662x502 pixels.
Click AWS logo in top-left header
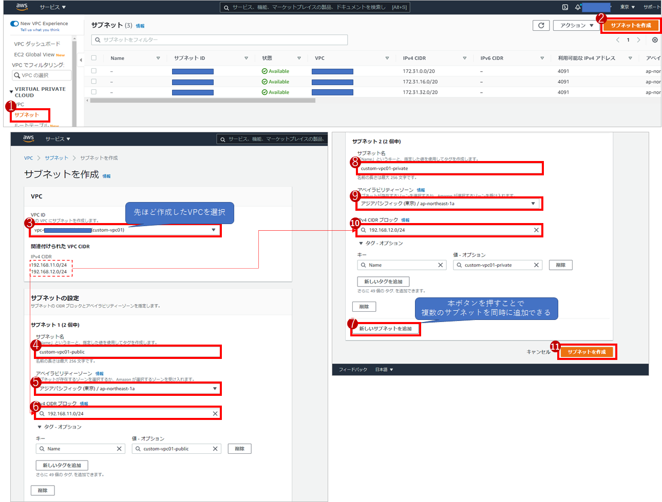pos(22,7)
